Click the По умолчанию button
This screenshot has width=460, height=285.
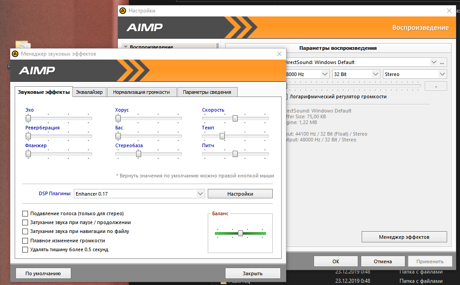coord(43,273)
